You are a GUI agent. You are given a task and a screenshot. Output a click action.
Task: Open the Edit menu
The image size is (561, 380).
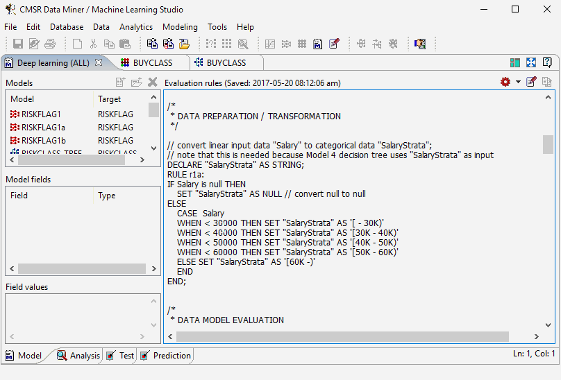point(33,27)
